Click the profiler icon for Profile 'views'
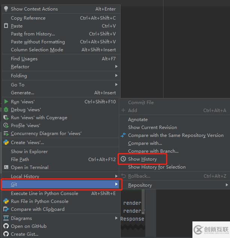 click(x=6, y=125)
